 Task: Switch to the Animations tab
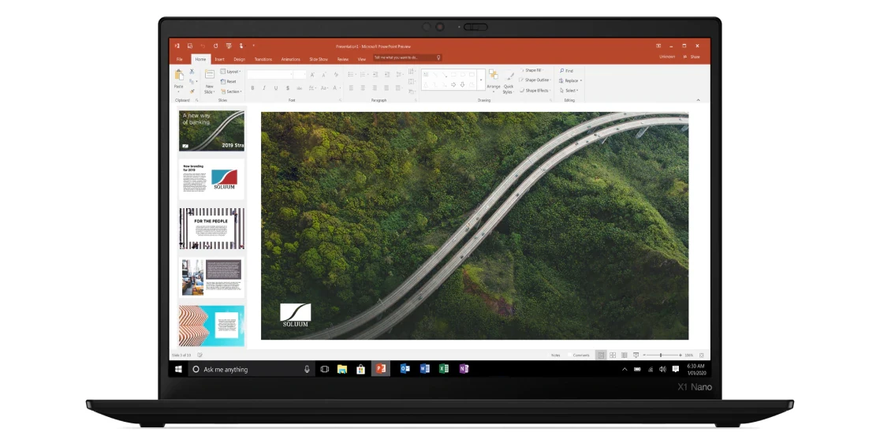point(291,59)
